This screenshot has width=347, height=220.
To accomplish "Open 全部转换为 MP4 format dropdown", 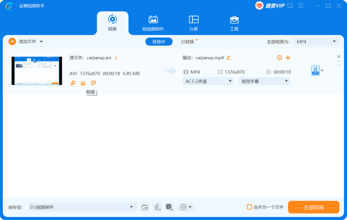I will (317, 42).
